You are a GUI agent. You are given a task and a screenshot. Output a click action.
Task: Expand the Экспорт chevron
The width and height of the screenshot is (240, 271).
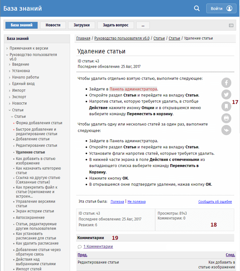(x=10, y=97)
